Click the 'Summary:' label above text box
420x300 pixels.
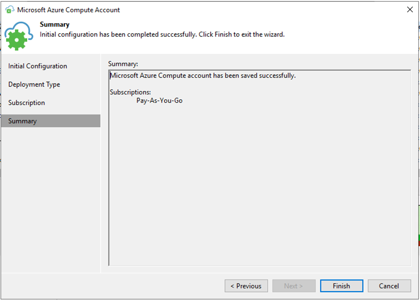pyautogui.click(x=123, y=64)
